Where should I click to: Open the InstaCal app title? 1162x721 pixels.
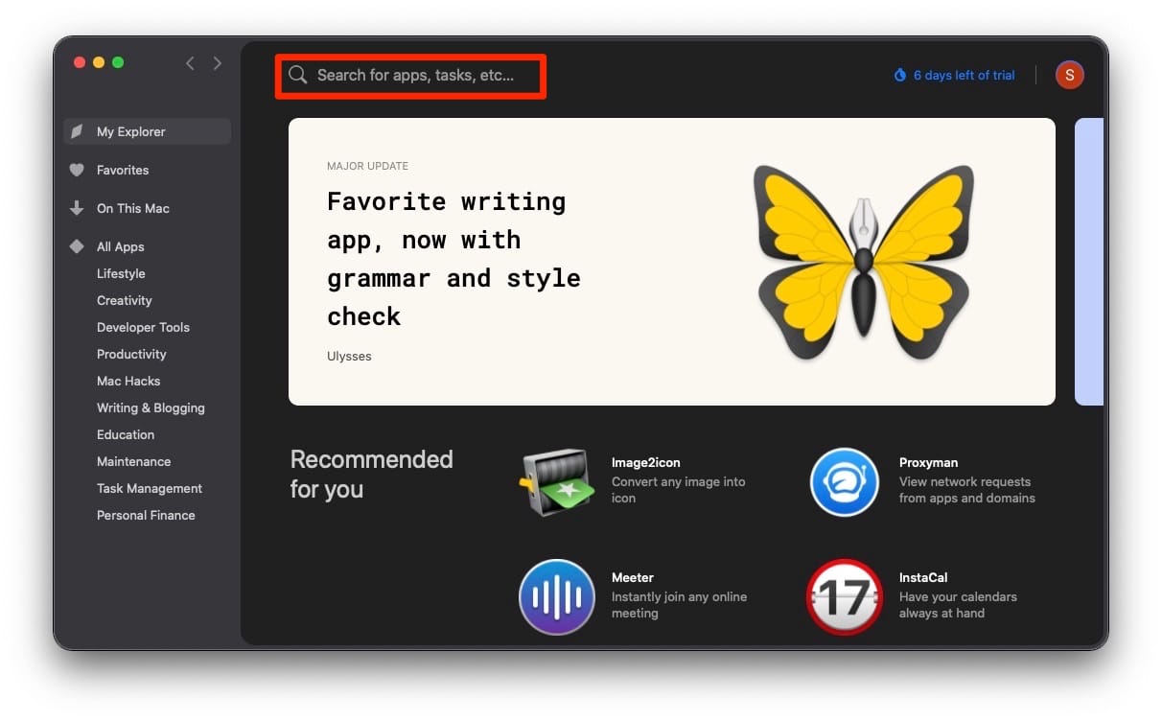click(923, 577)
